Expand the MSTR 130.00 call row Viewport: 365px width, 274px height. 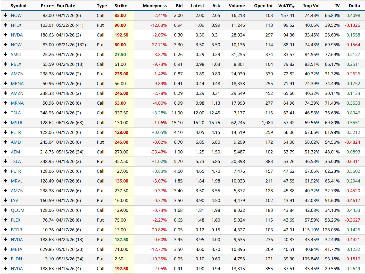(5, 123)
